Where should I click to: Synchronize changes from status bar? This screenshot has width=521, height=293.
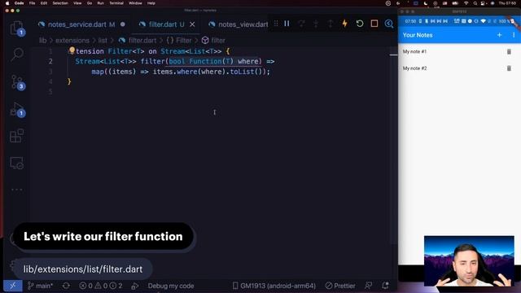[x=66, y=286]
